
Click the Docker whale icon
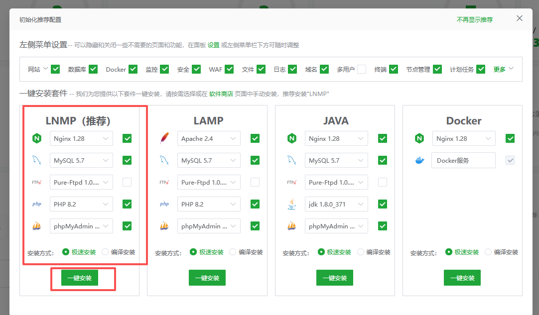(x=419, y=160)
